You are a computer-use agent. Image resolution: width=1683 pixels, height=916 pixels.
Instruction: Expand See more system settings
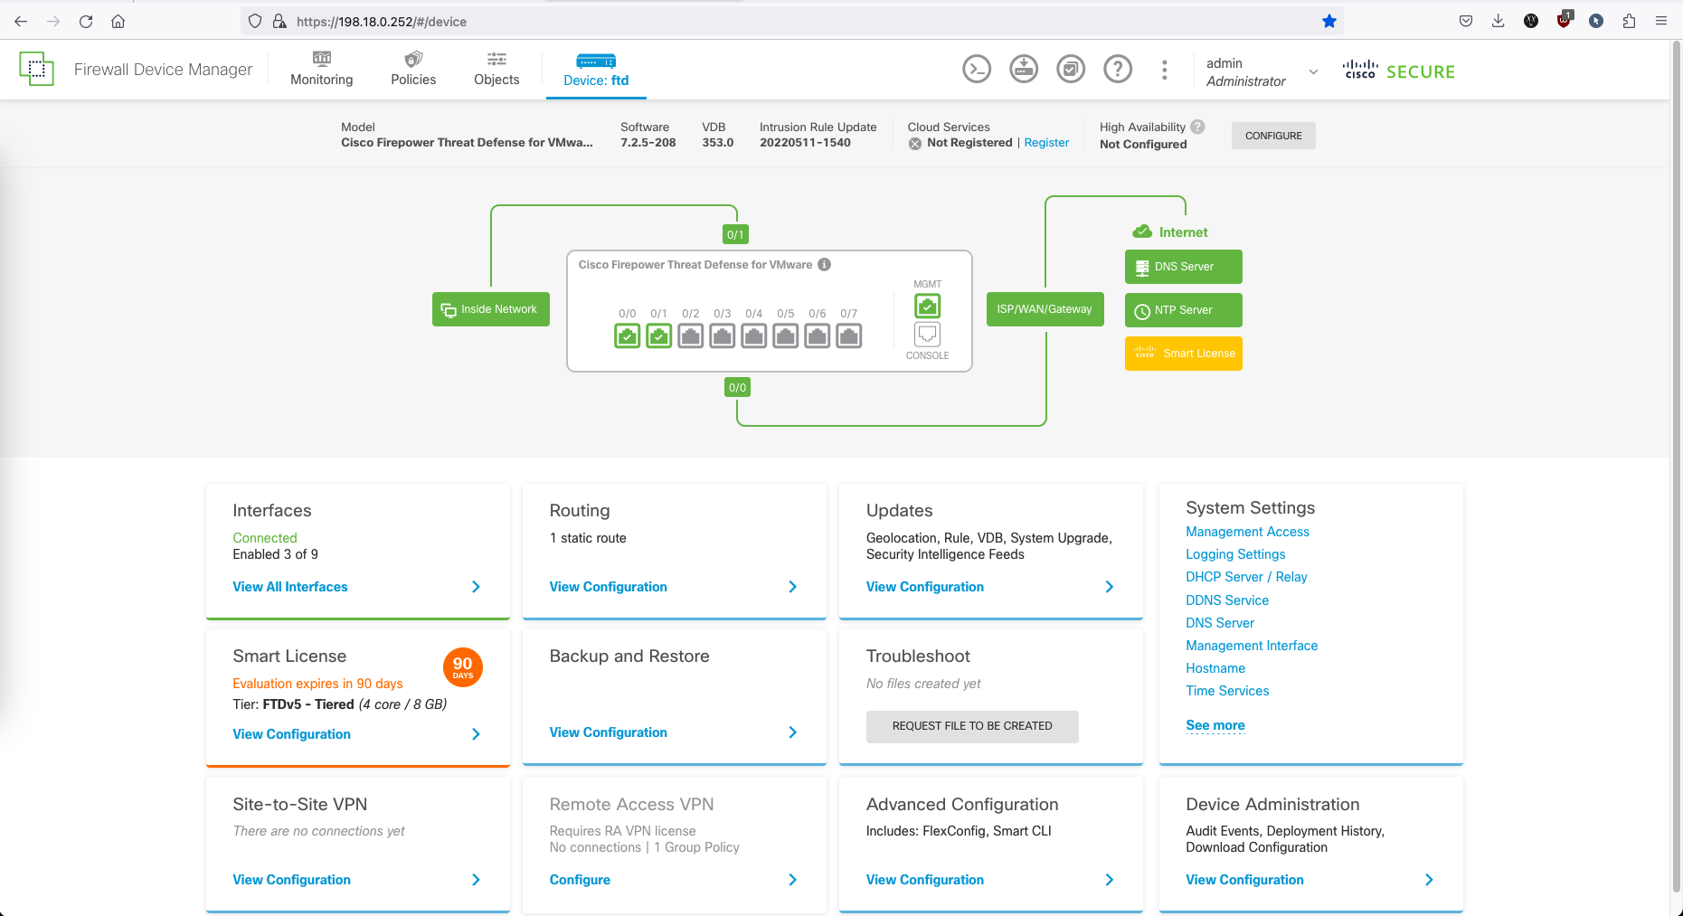1215,725
